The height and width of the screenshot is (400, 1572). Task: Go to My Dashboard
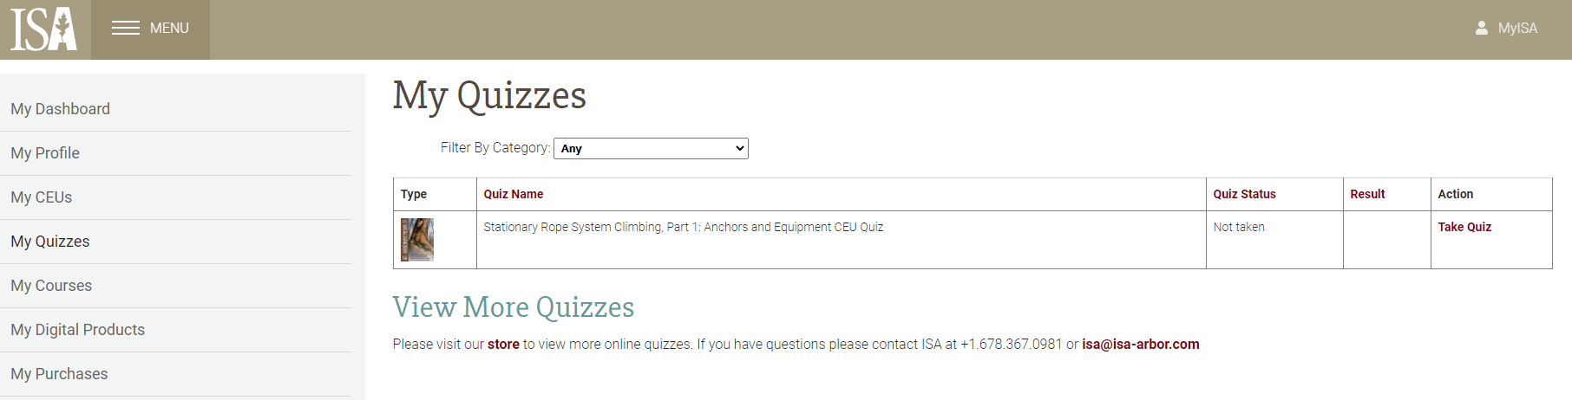[61, 109]
